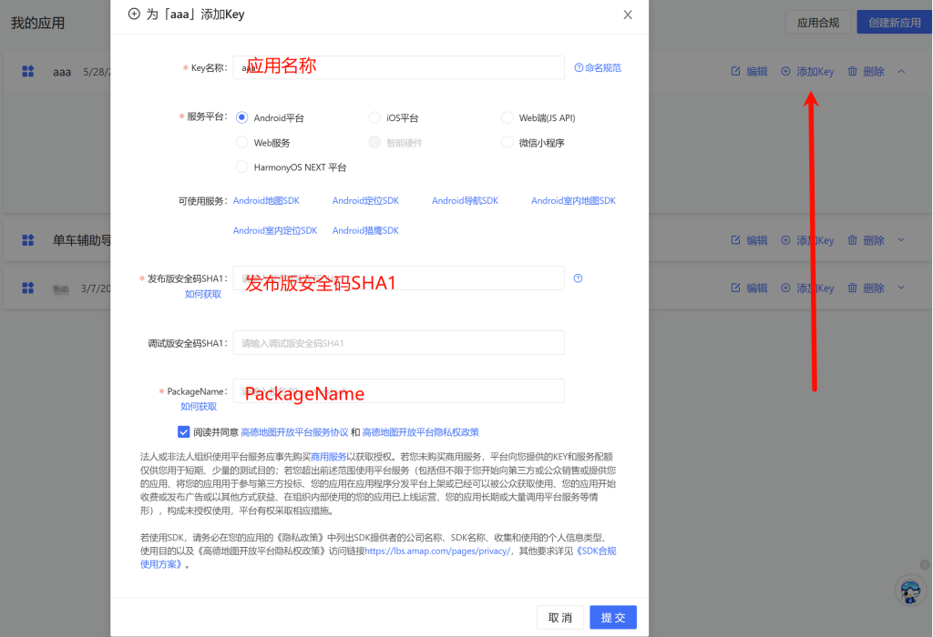The image size is (933, 637).
Task: Uncheck the 阅读并同意 agreement checkbox
Action: [x=184, y=432]
